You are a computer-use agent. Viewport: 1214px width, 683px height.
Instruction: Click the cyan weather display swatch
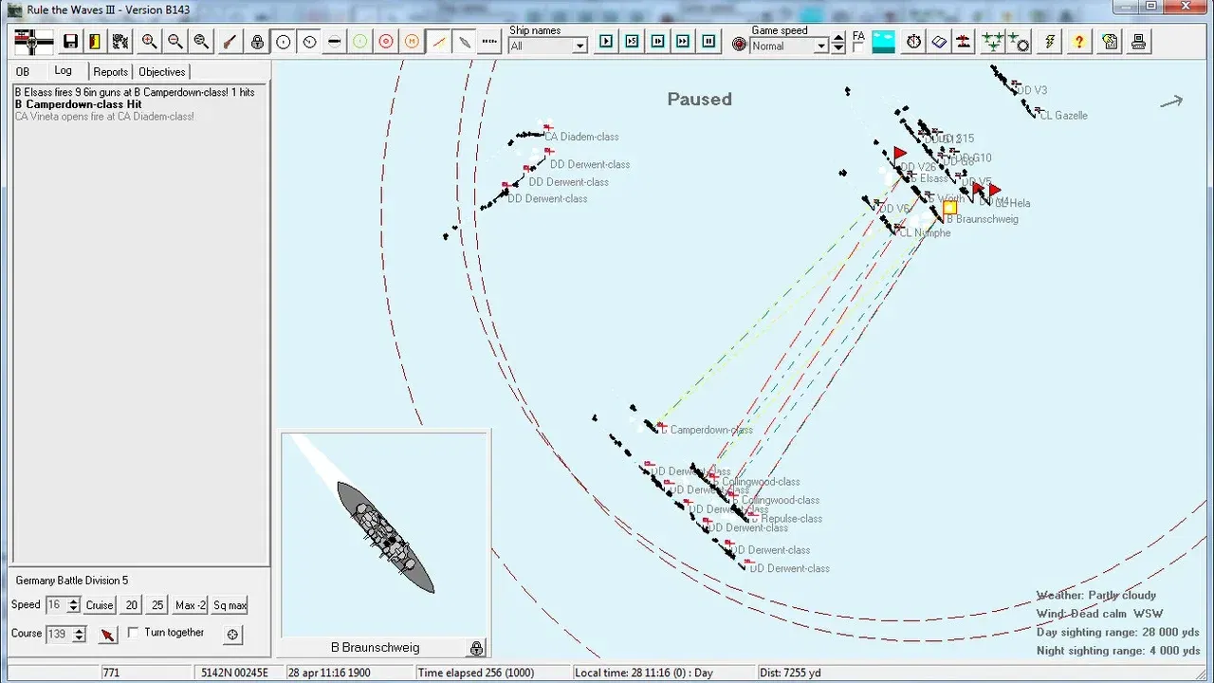882,41
